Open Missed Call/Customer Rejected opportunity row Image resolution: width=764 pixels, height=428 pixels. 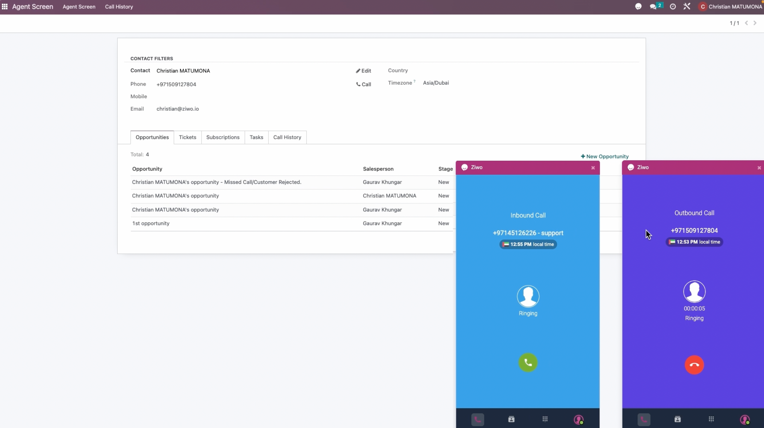click(x=292, y=182)
